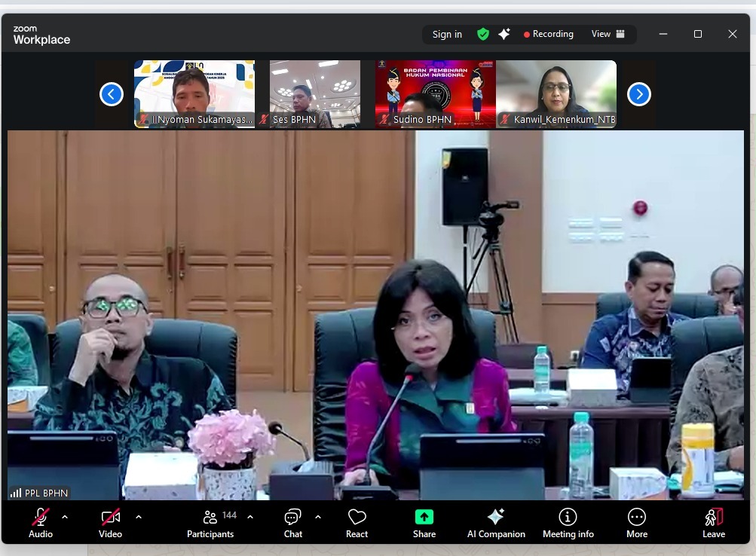Screen dimensions: 756x556
Task: Start the Share screen feature
Action: click(x=424, y=522)
